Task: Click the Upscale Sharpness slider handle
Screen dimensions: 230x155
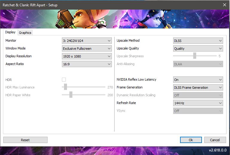Action: pos(195,55)
